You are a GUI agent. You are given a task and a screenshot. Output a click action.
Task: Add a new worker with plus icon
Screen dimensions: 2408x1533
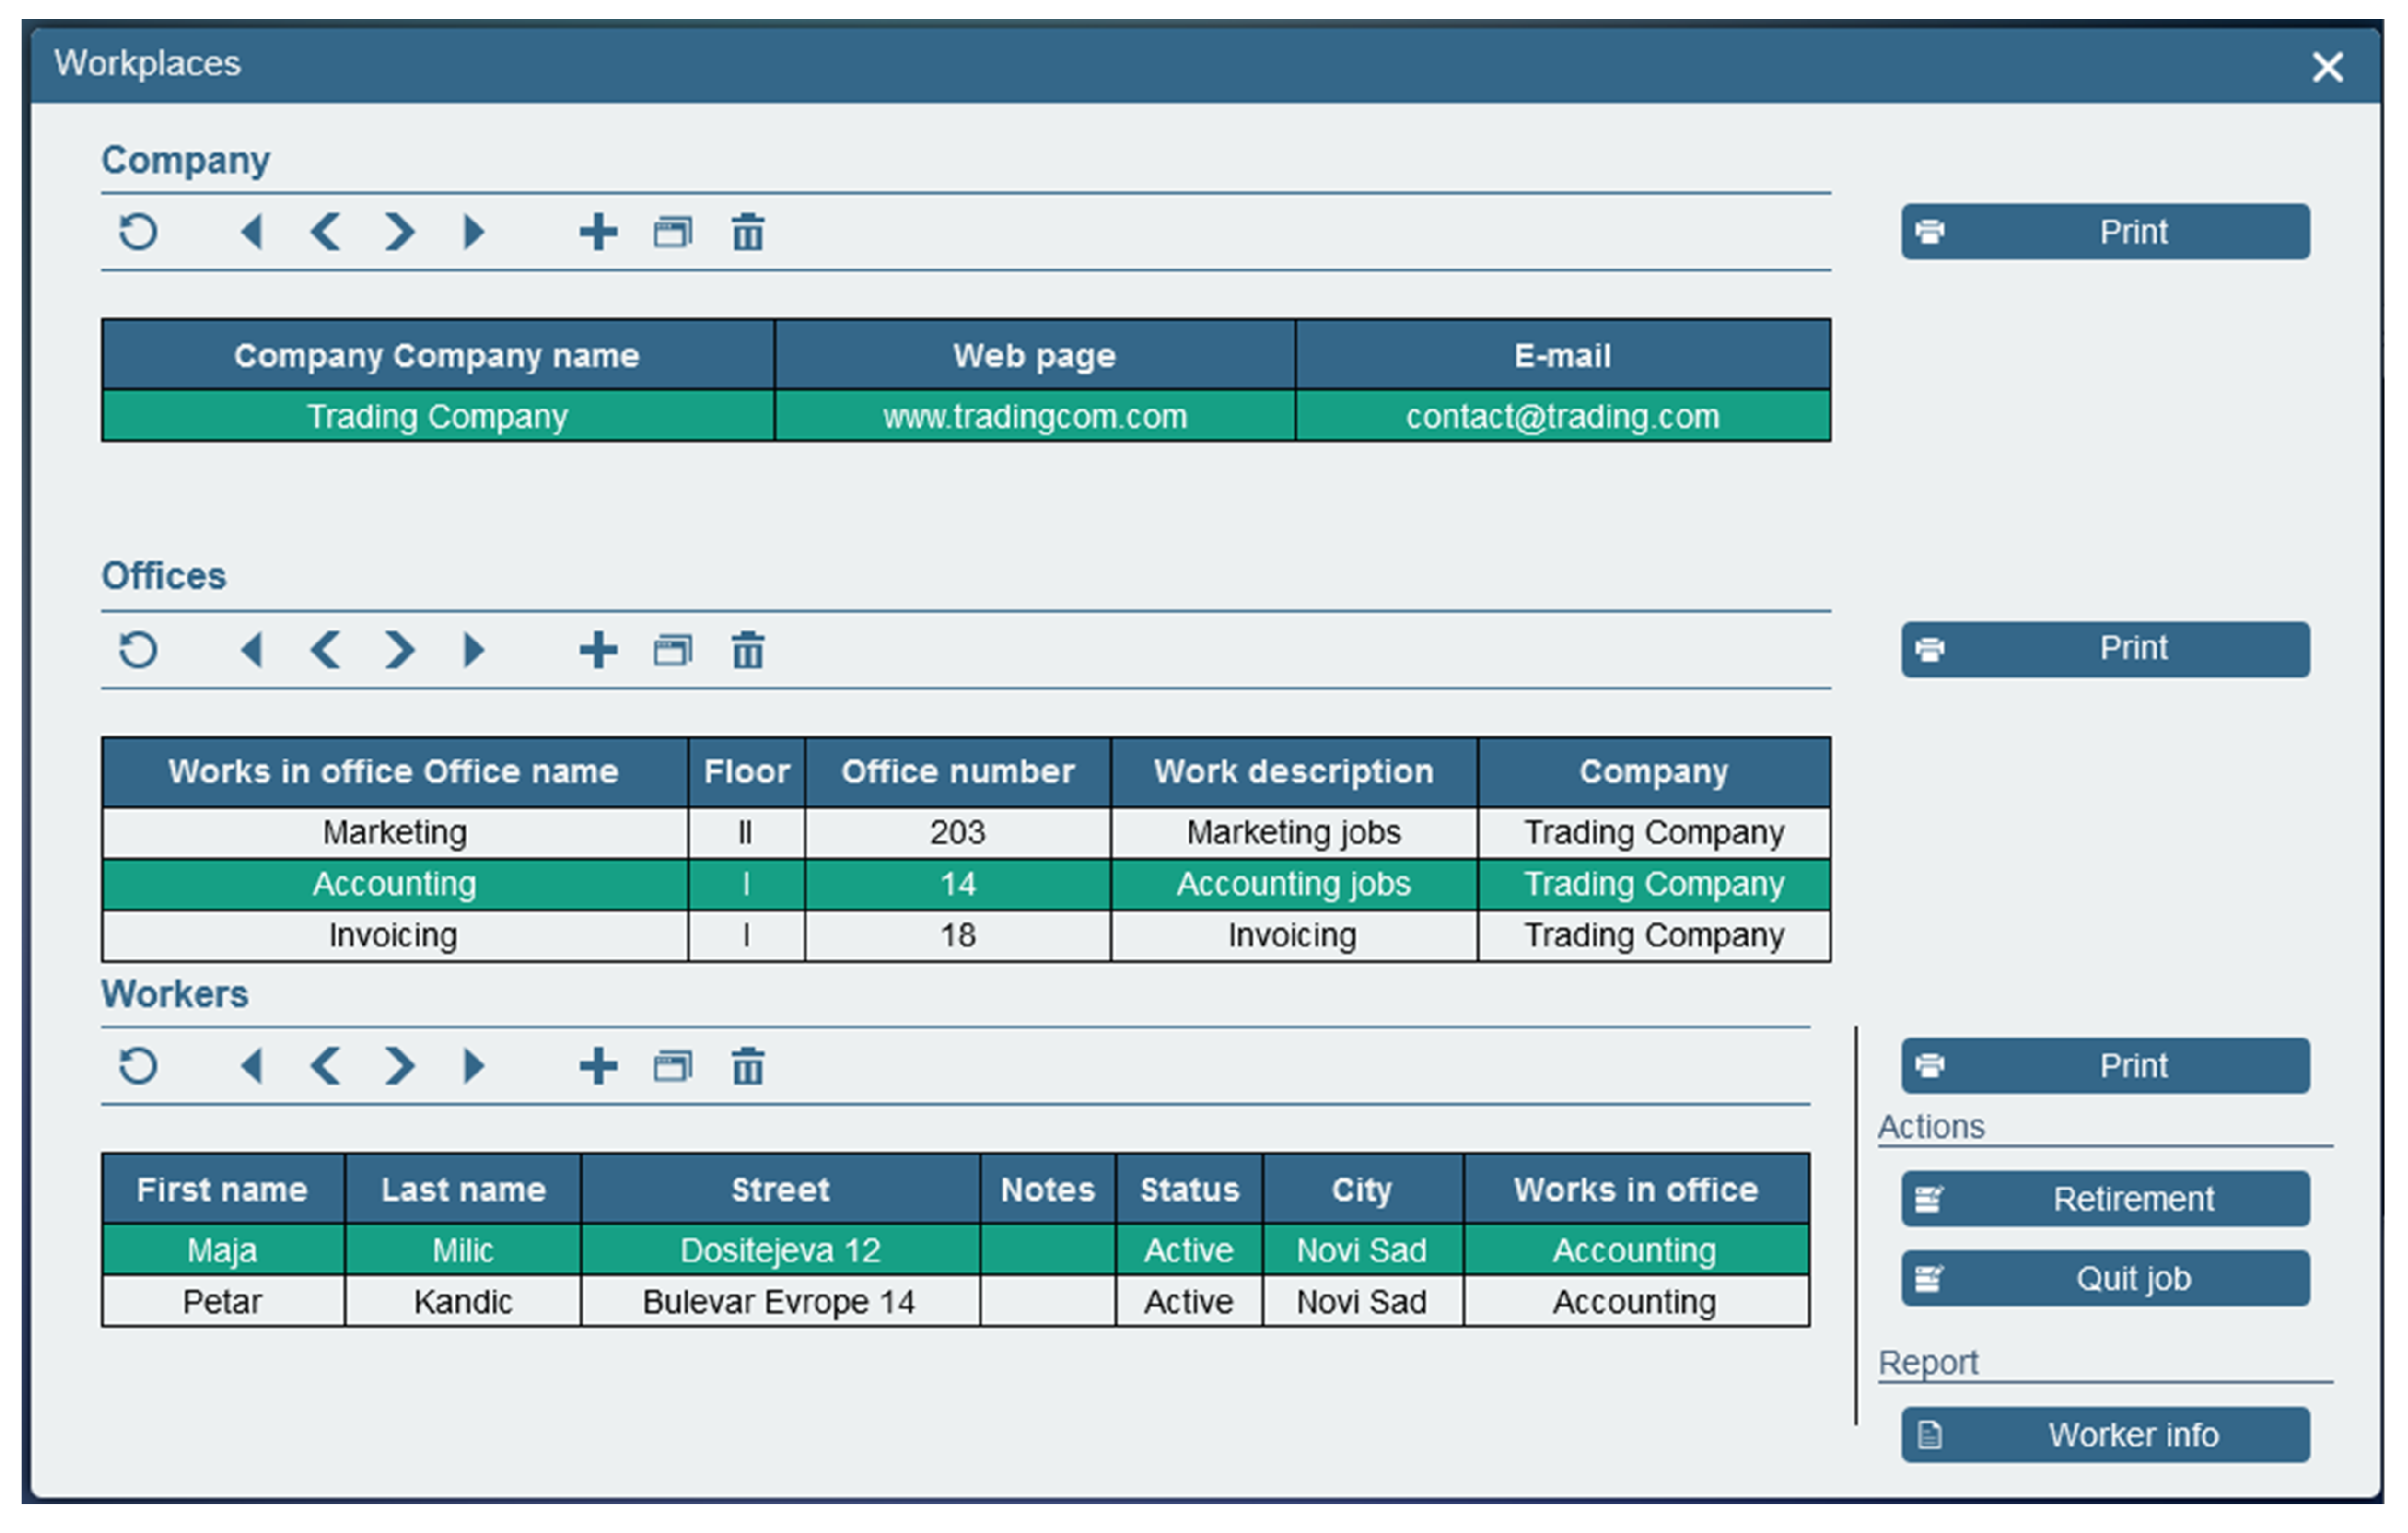coord(598,1066)
